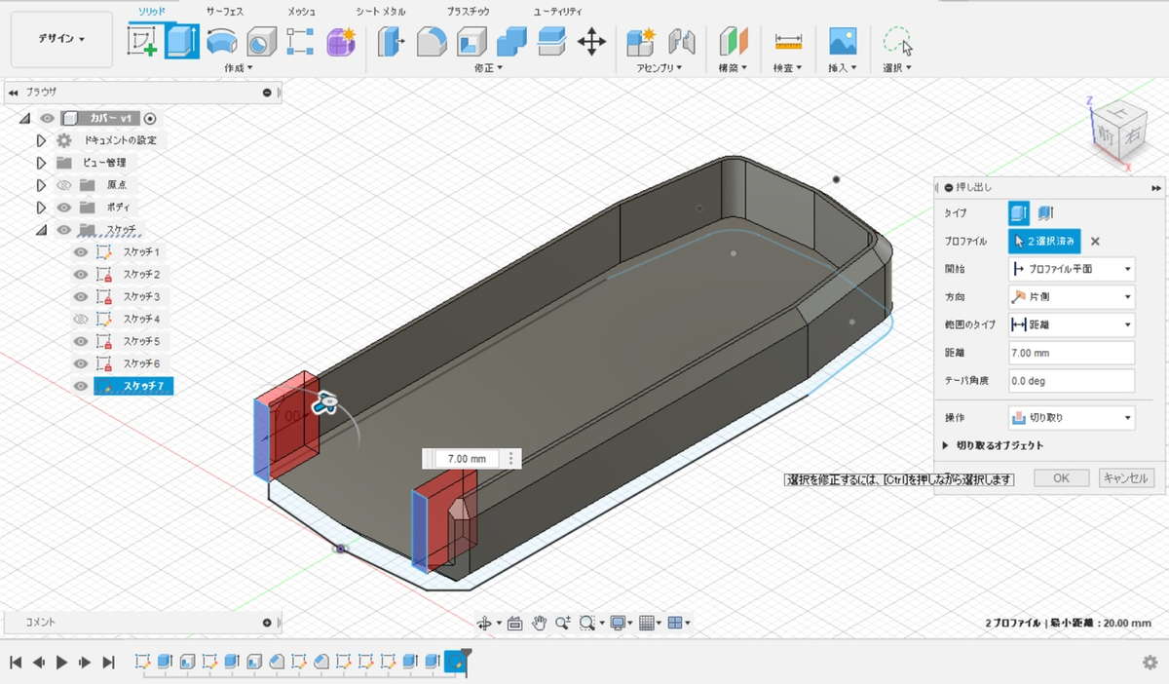Activate the Pan hand tool
Screen dimensions: 1169x684
point(540,623)
